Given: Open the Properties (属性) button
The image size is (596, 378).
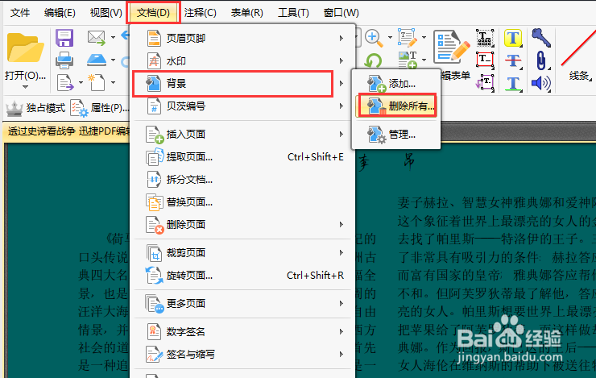Looking at the screenshot, I should click(x=100, y=108).
